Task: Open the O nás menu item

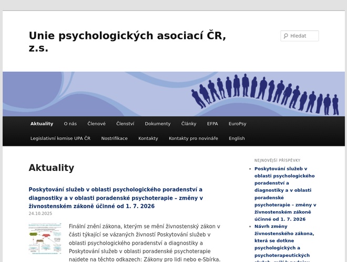Action: (x=70, y=124)
